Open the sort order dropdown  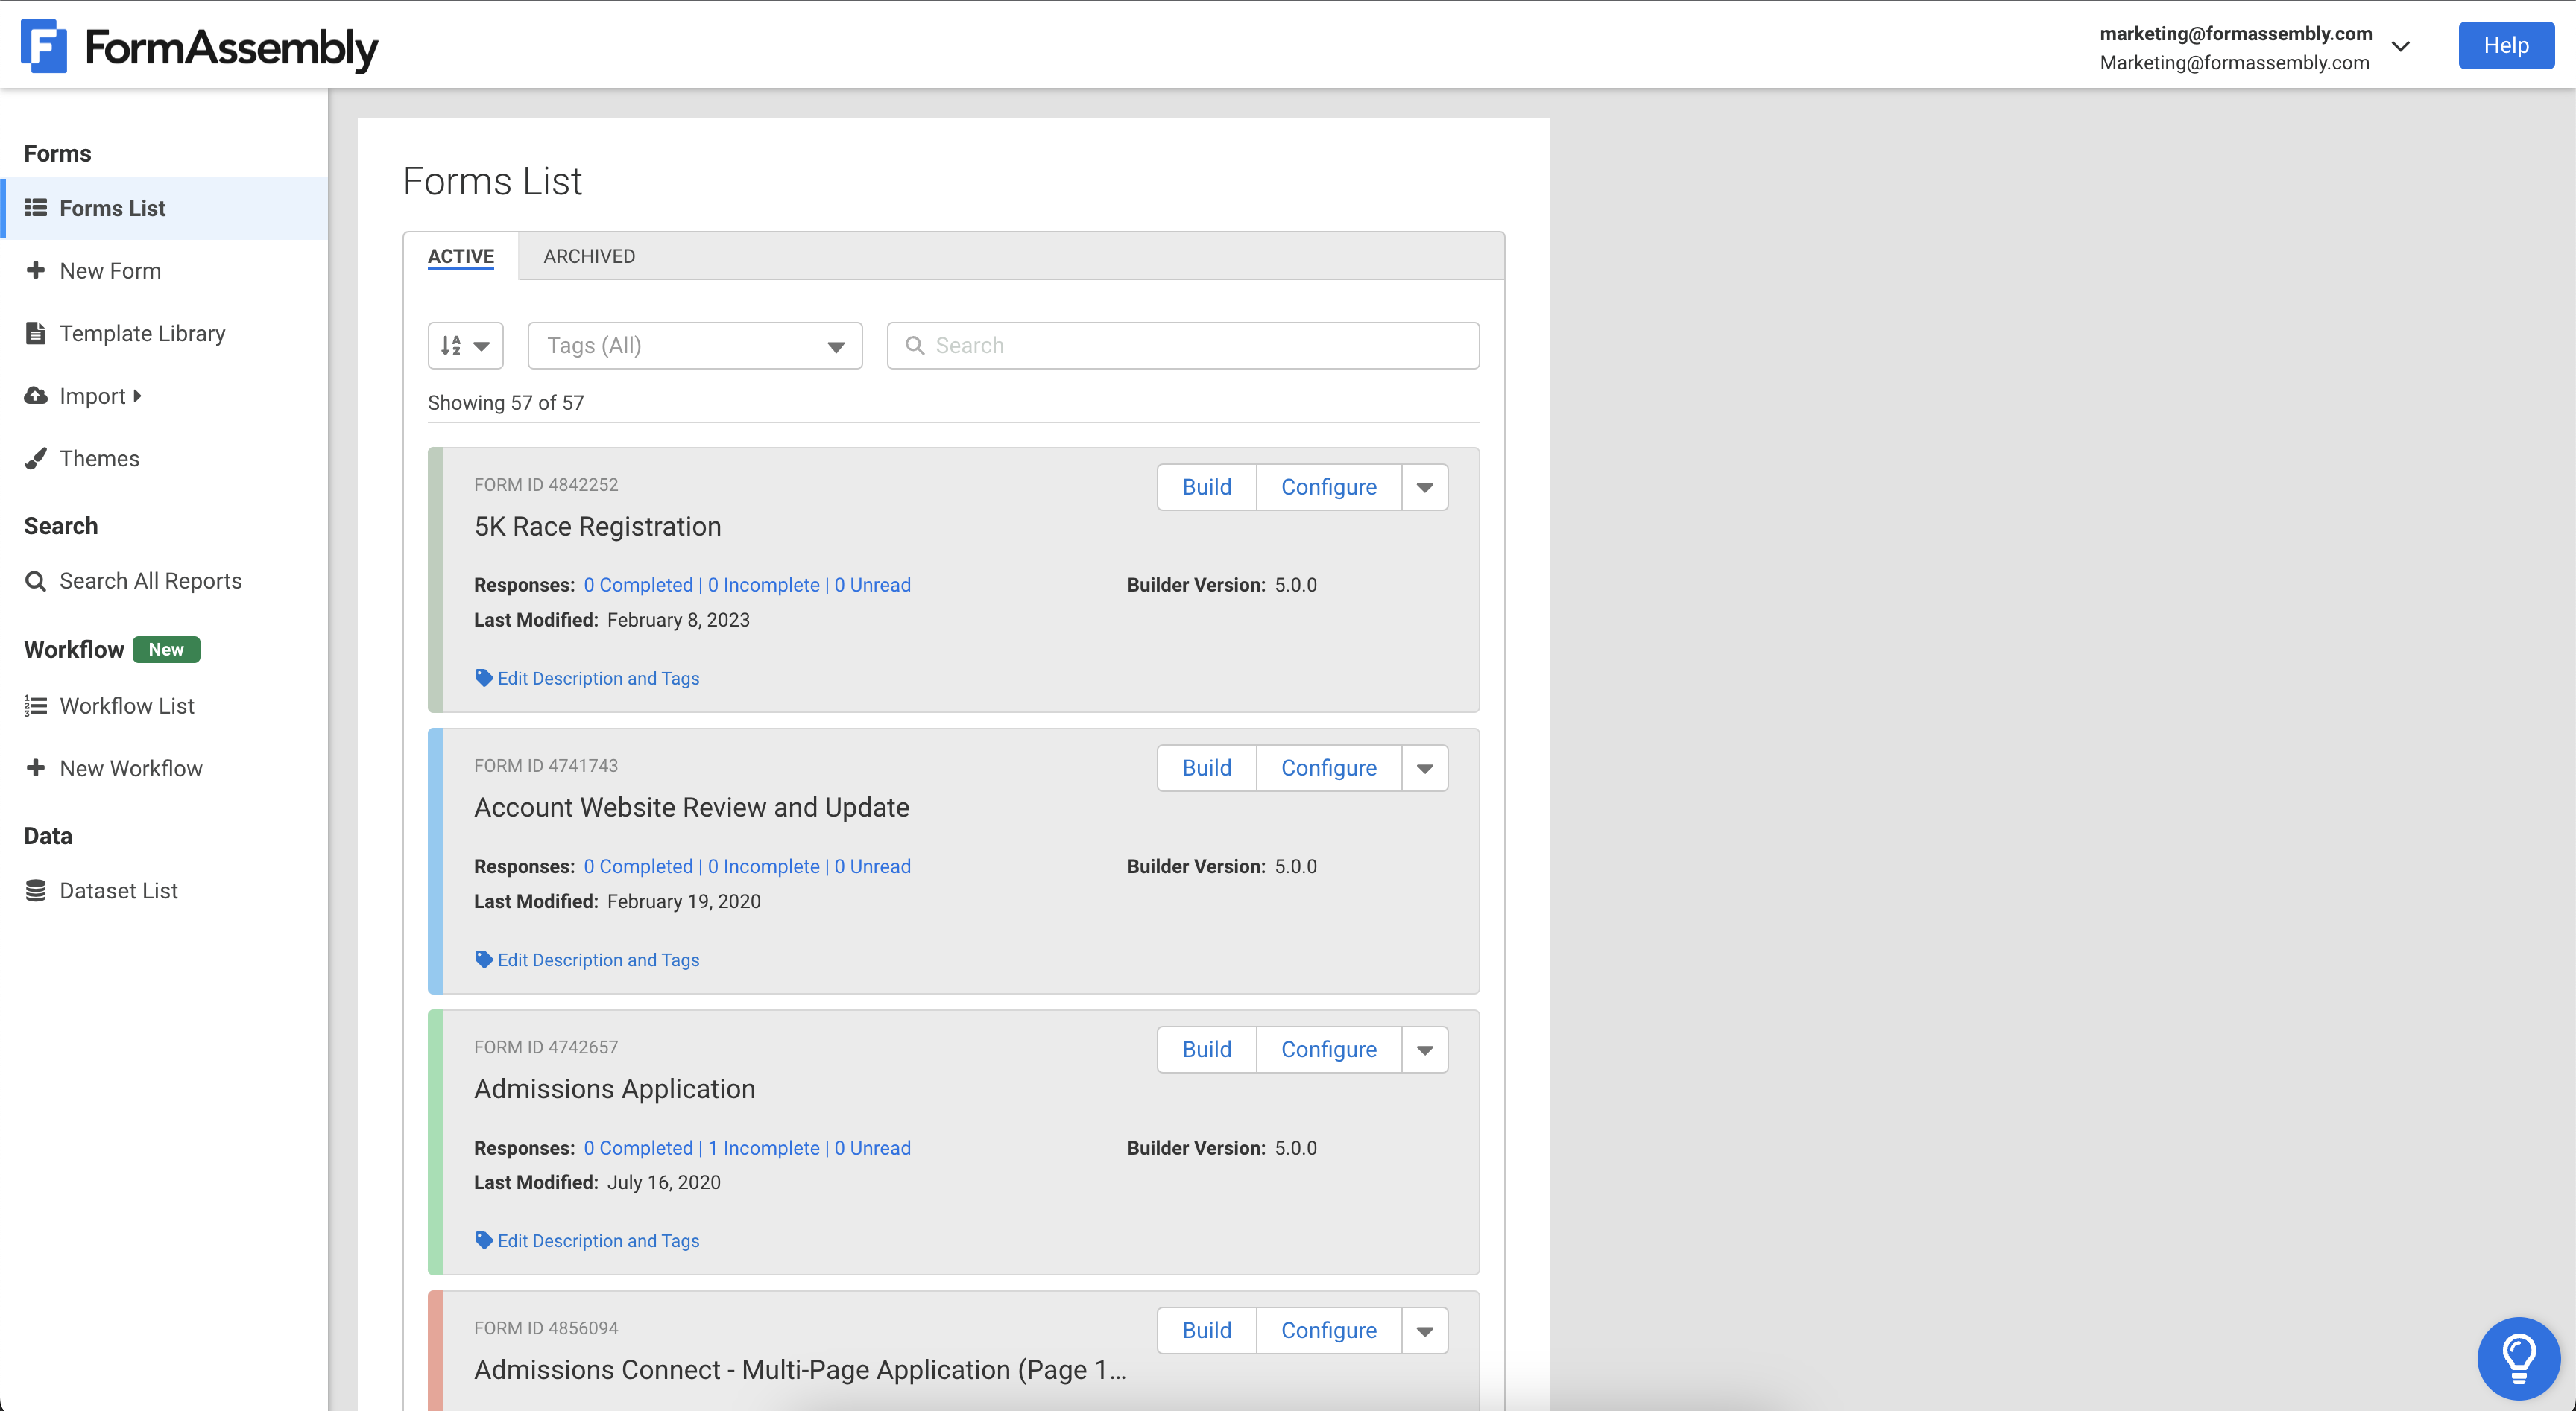pyautogui.click(x=465, y=346)
